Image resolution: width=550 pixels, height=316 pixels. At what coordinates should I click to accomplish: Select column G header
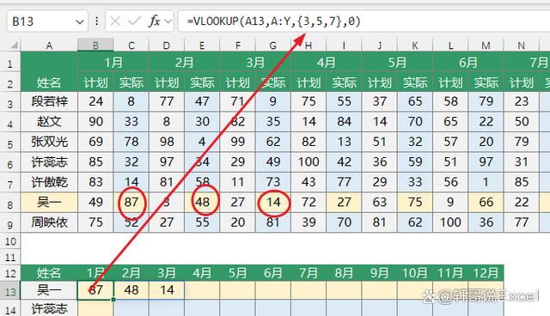(x=273, y=46)
